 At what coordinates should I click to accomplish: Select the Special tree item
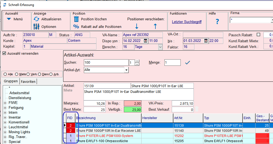(14, 142)
